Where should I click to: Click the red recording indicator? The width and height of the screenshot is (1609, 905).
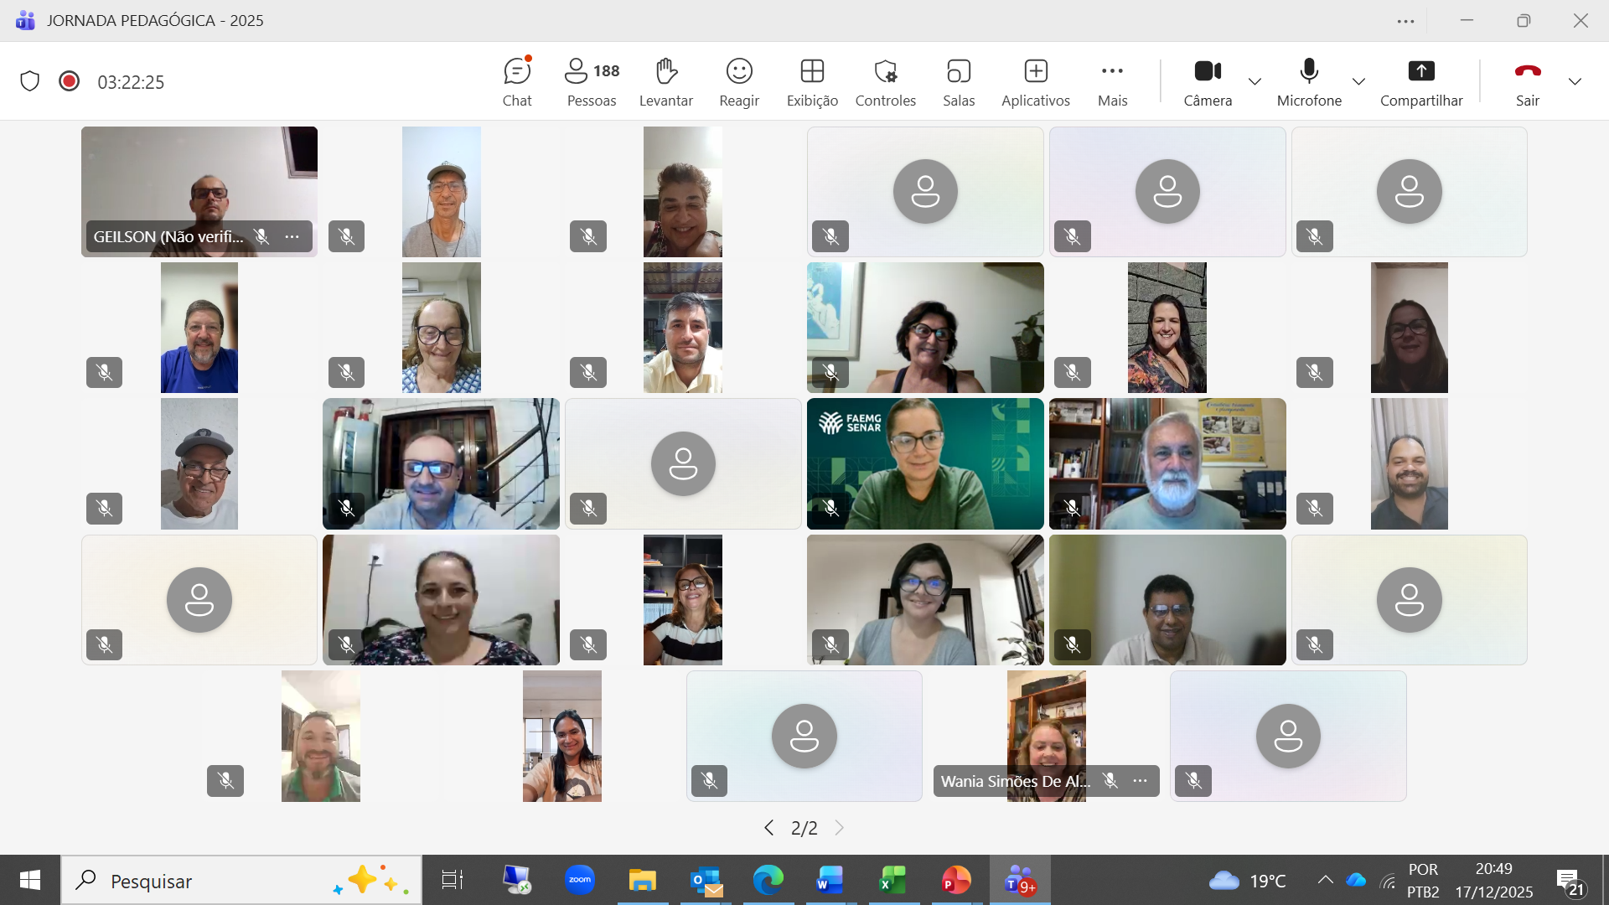point(69,81)
